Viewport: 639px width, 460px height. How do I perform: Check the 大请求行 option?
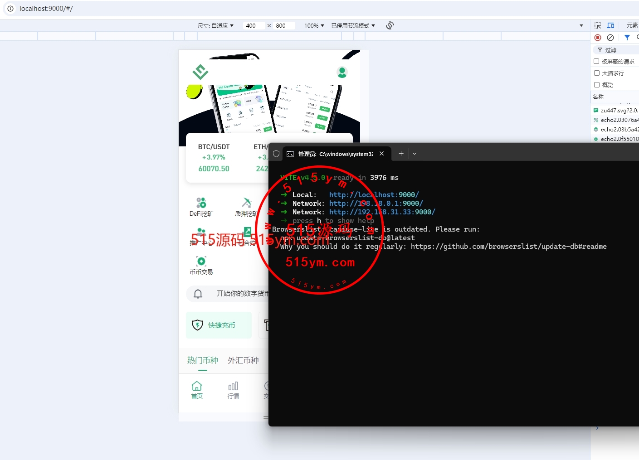coord(597,73)
